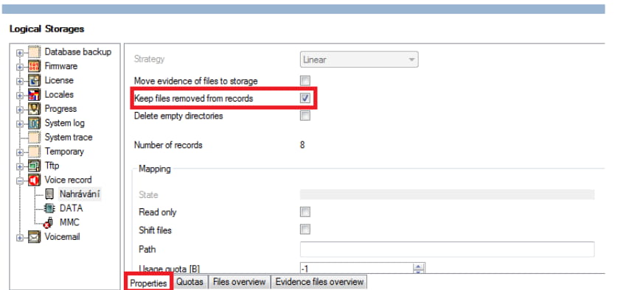
Task: Enable Delete empty directories checkbox
Action: pos(305,116)
